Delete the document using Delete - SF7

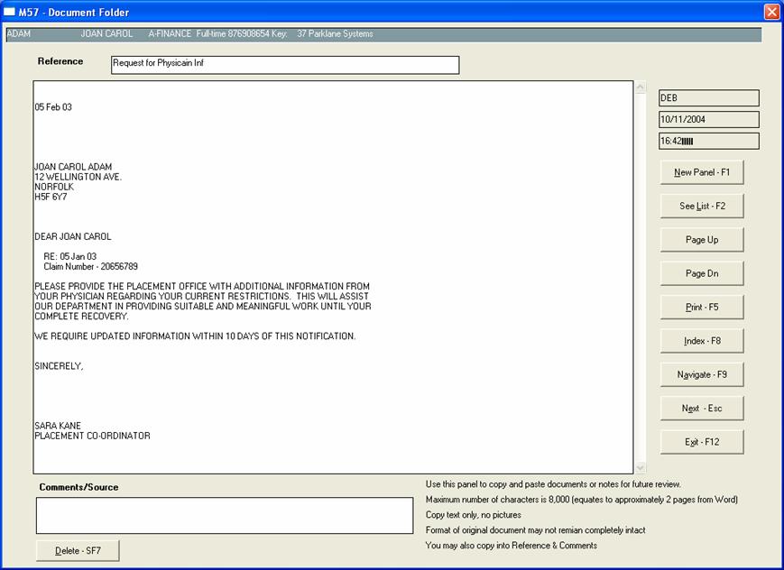(x=78, y=550)
